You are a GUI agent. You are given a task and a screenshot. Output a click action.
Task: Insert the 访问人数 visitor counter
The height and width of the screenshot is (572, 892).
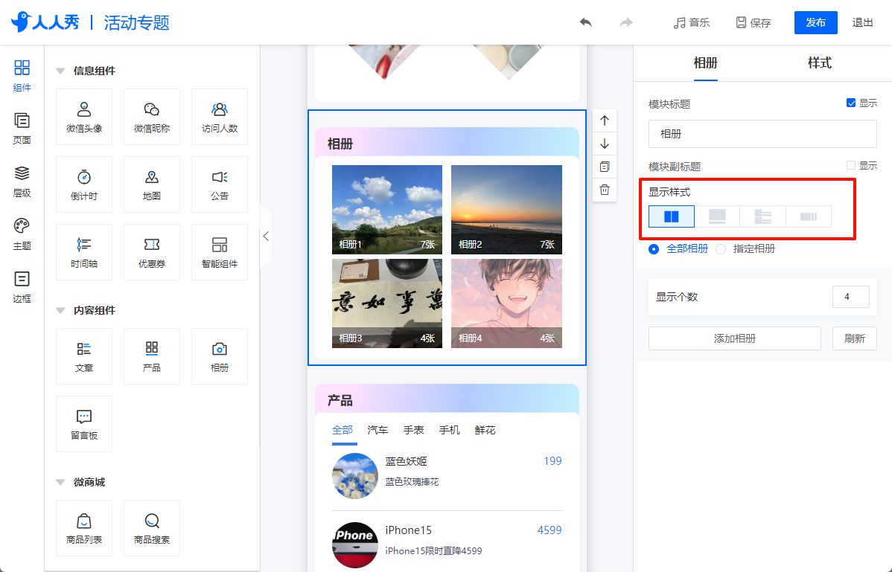pyautogui.click(x=220, y=117)
